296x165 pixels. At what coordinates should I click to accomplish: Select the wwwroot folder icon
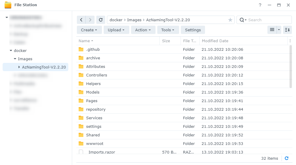(x=81, y=144)
